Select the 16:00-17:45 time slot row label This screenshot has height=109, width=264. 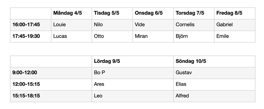click(26, 25)
